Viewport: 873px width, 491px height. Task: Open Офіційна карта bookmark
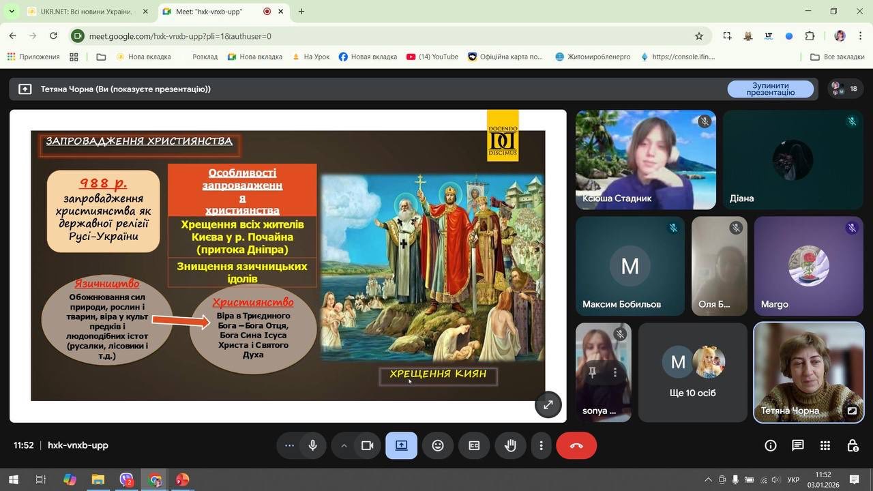click(505, 57)
